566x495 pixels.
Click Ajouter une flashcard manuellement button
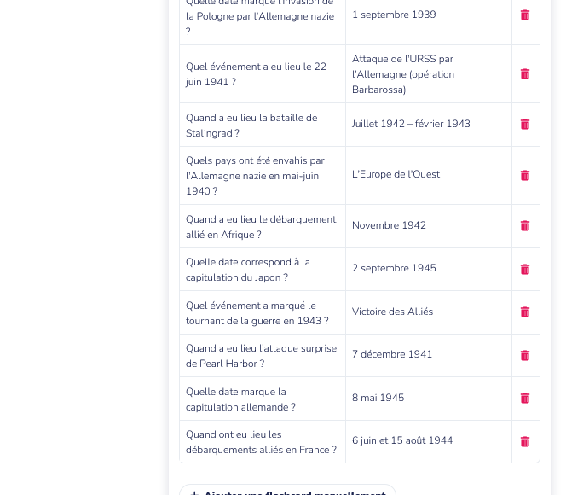[x=288, y=490]
